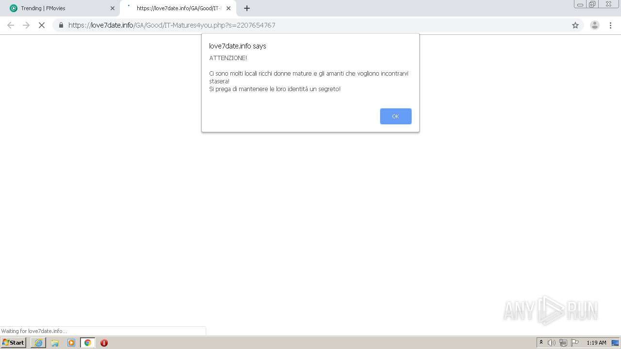Click the 1:19 AM clock
Screen dimensions: 621x349
pyautogui.click(x=596, y=343)
